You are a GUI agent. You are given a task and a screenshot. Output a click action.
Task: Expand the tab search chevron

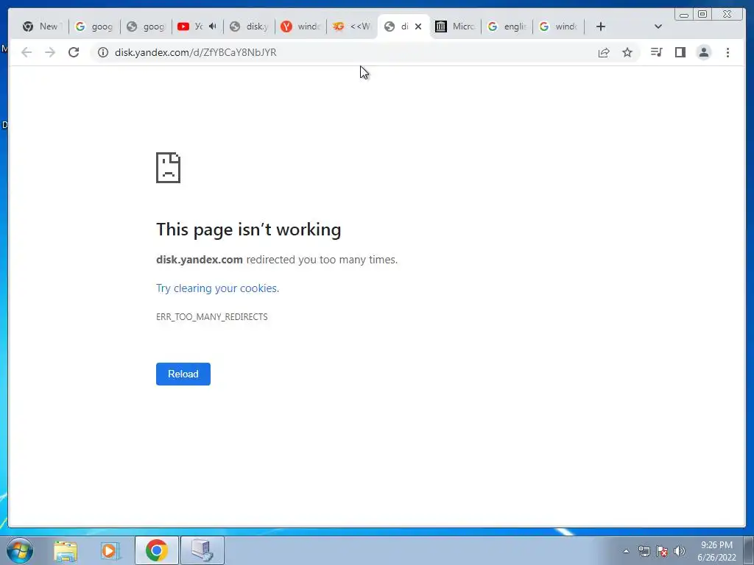[658, 26]
